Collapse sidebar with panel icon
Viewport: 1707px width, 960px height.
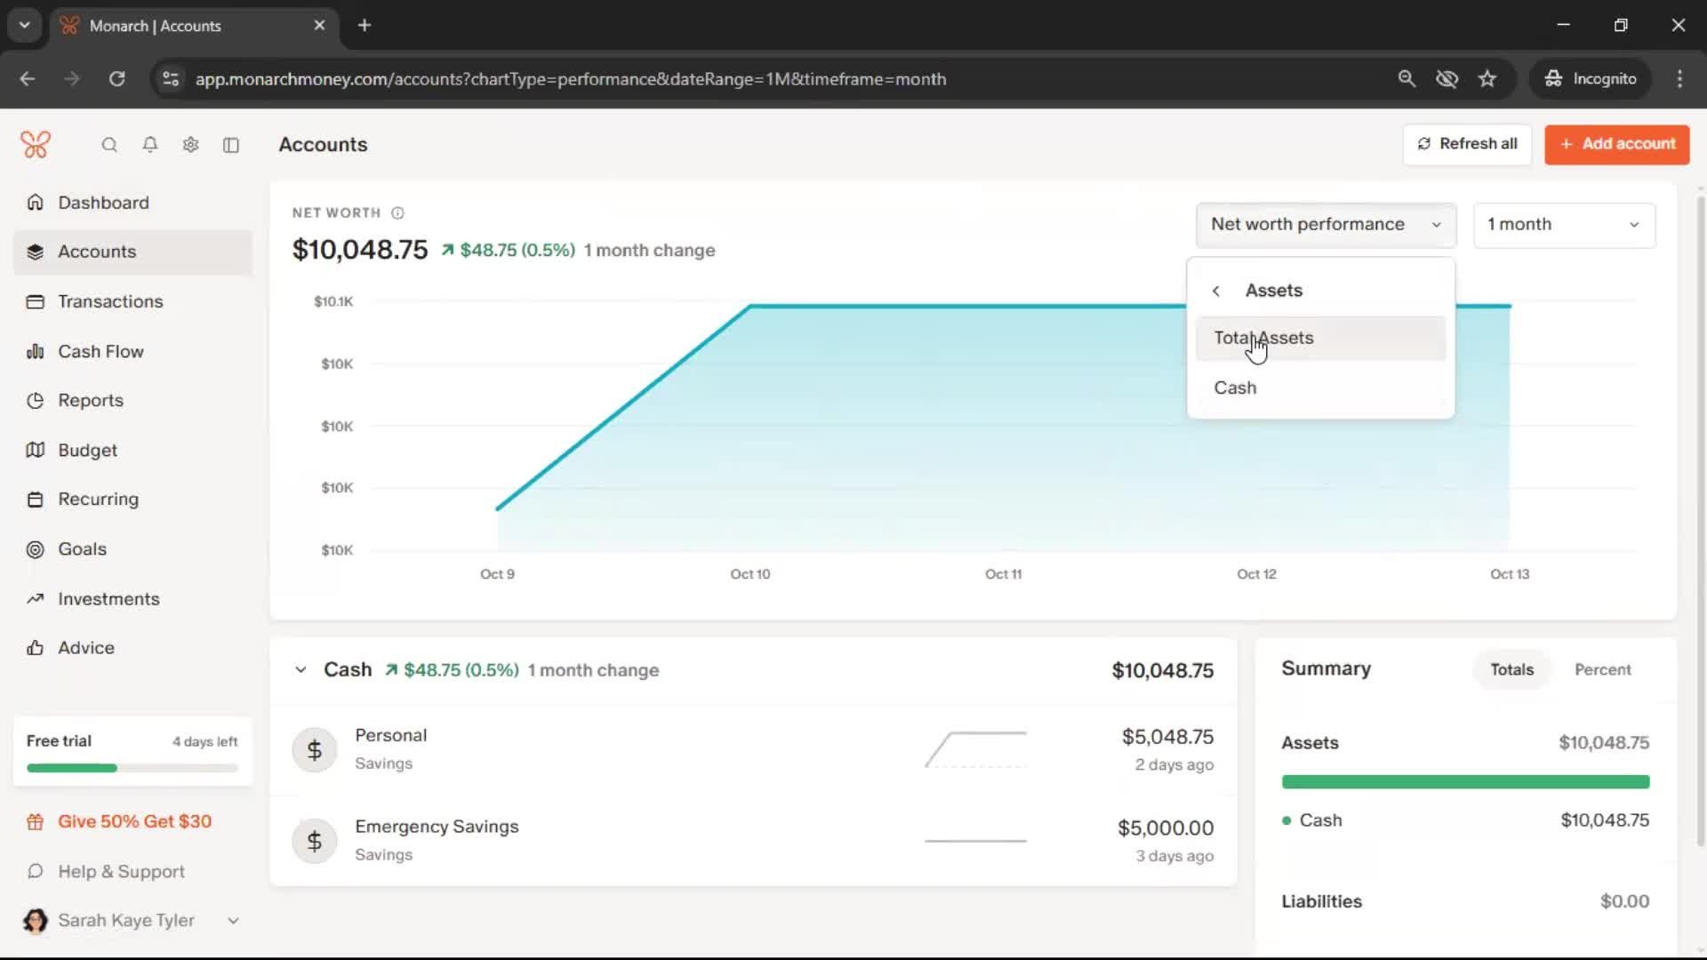click(x=231, y=145)
